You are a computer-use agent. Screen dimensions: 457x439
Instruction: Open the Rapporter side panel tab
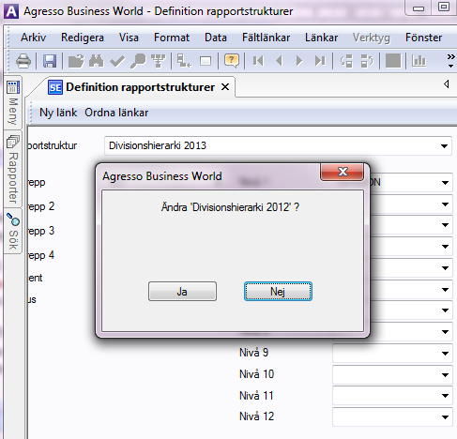(13, 169)
